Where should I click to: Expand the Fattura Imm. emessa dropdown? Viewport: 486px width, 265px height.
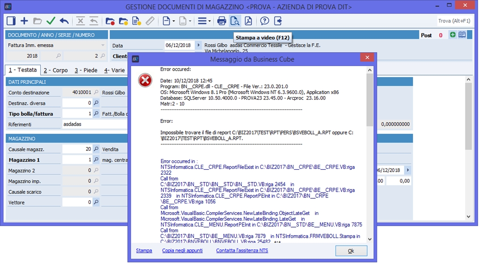tap(103, 45)
